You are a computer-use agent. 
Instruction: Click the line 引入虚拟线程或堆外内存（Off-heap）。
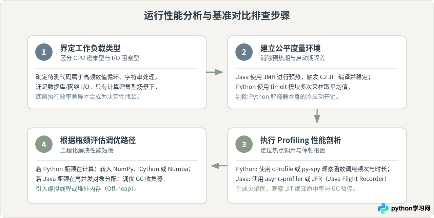coord(87,188)
